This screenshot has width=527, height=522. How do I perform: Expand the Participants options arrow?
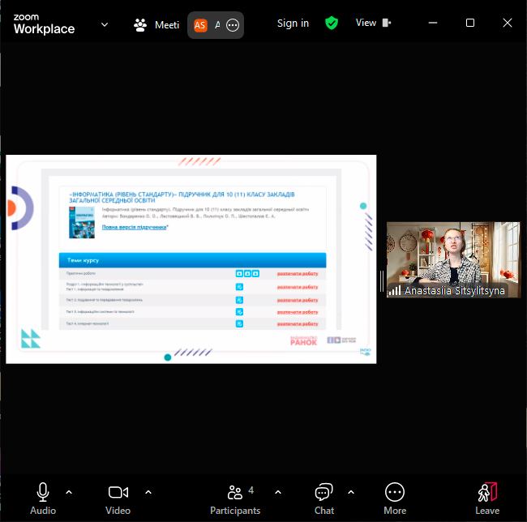[278, 491]
